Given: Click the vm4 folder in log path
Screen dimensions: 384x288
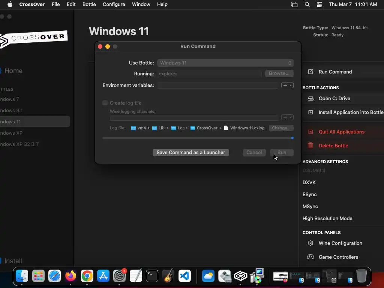Looking at the screenshot, I should point(139,128).
